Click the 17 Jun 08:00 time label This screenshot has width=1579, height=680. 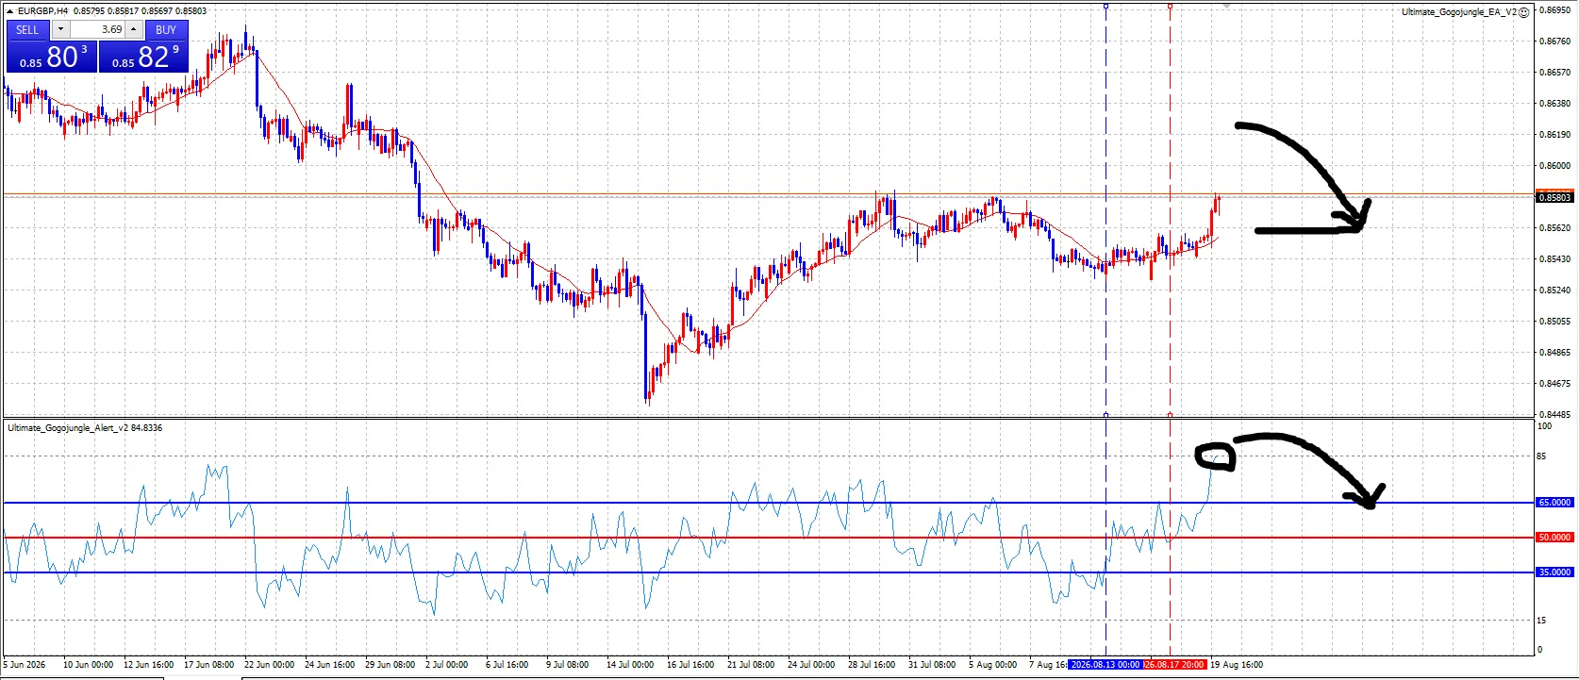coord(208,665)
